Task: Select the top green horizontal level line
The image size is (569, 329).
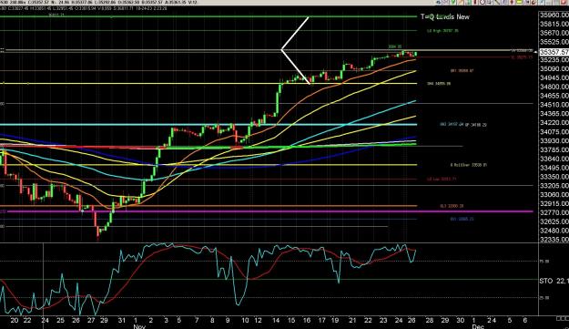Action: click(208, 16)
